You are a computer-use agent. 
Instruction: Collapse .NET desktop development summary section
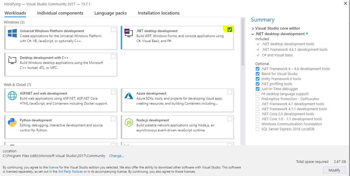253,34
